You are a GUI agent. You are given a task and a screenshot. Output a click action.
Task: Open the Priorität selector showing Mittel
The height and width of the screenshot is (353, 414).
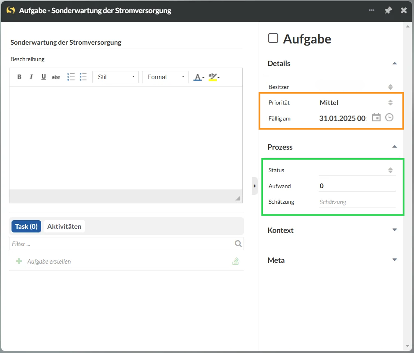[x=356, y=102]
